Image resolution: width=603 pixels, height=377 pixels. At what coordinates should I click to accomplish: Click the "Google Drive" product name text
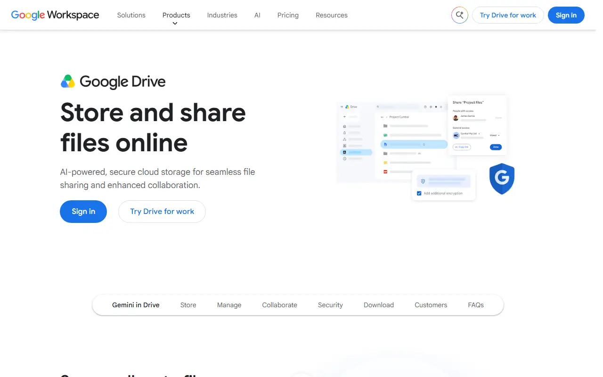(122, 82)
